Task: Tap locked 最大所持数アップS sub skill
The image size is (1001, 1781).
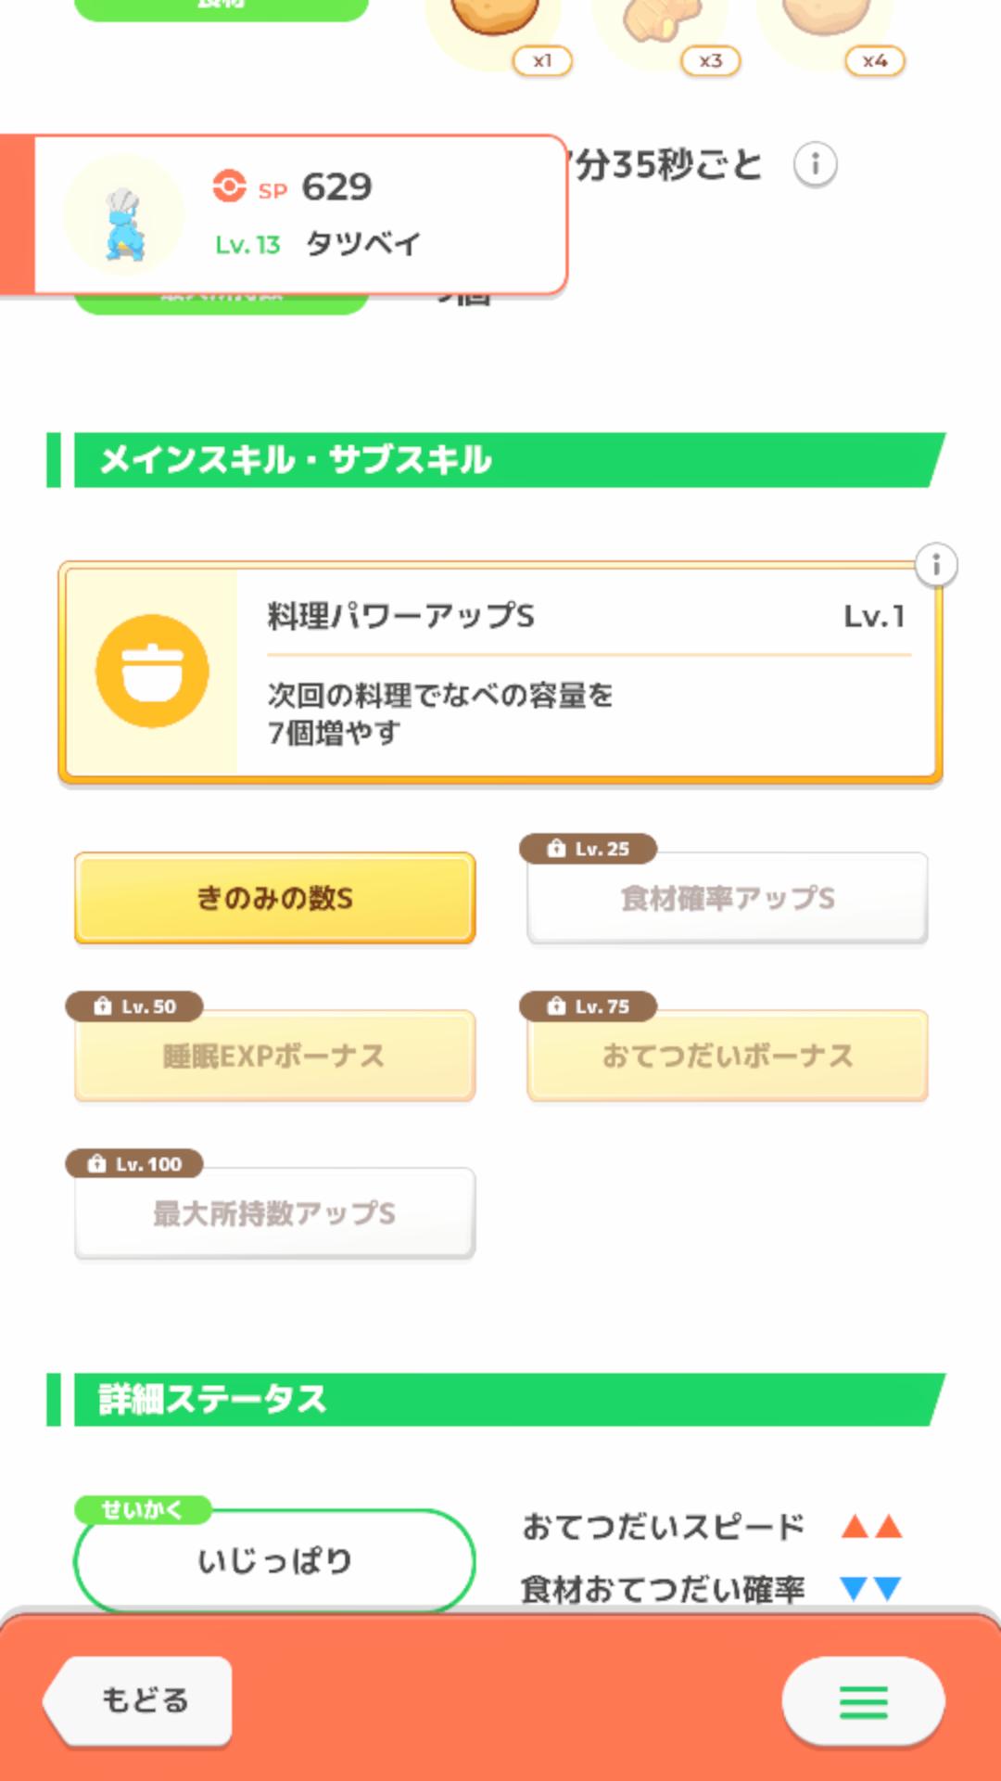Action: [x=275, y=1213]
